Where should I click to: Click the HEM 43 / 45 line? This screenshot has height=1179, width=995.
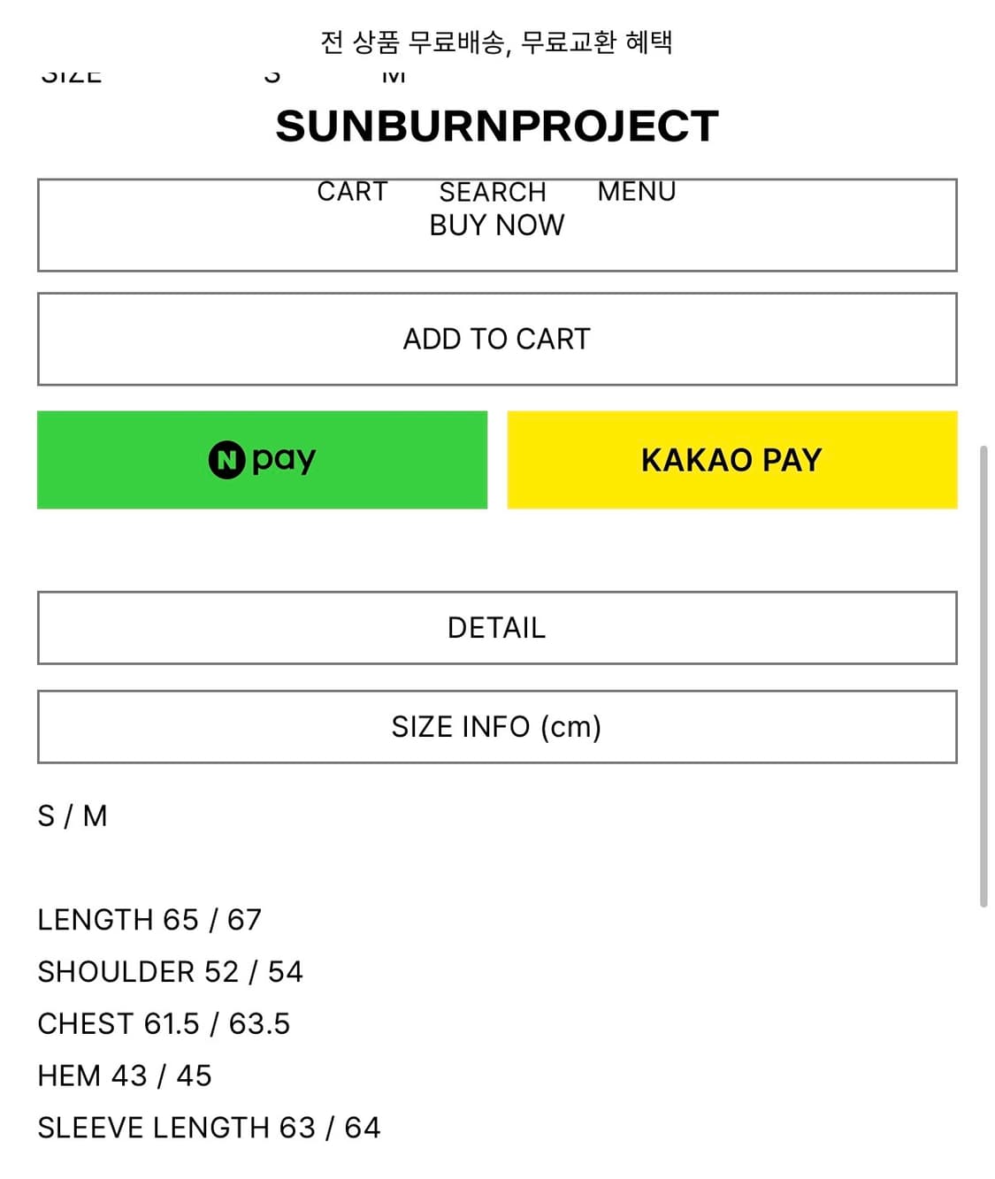point(125,1076)
